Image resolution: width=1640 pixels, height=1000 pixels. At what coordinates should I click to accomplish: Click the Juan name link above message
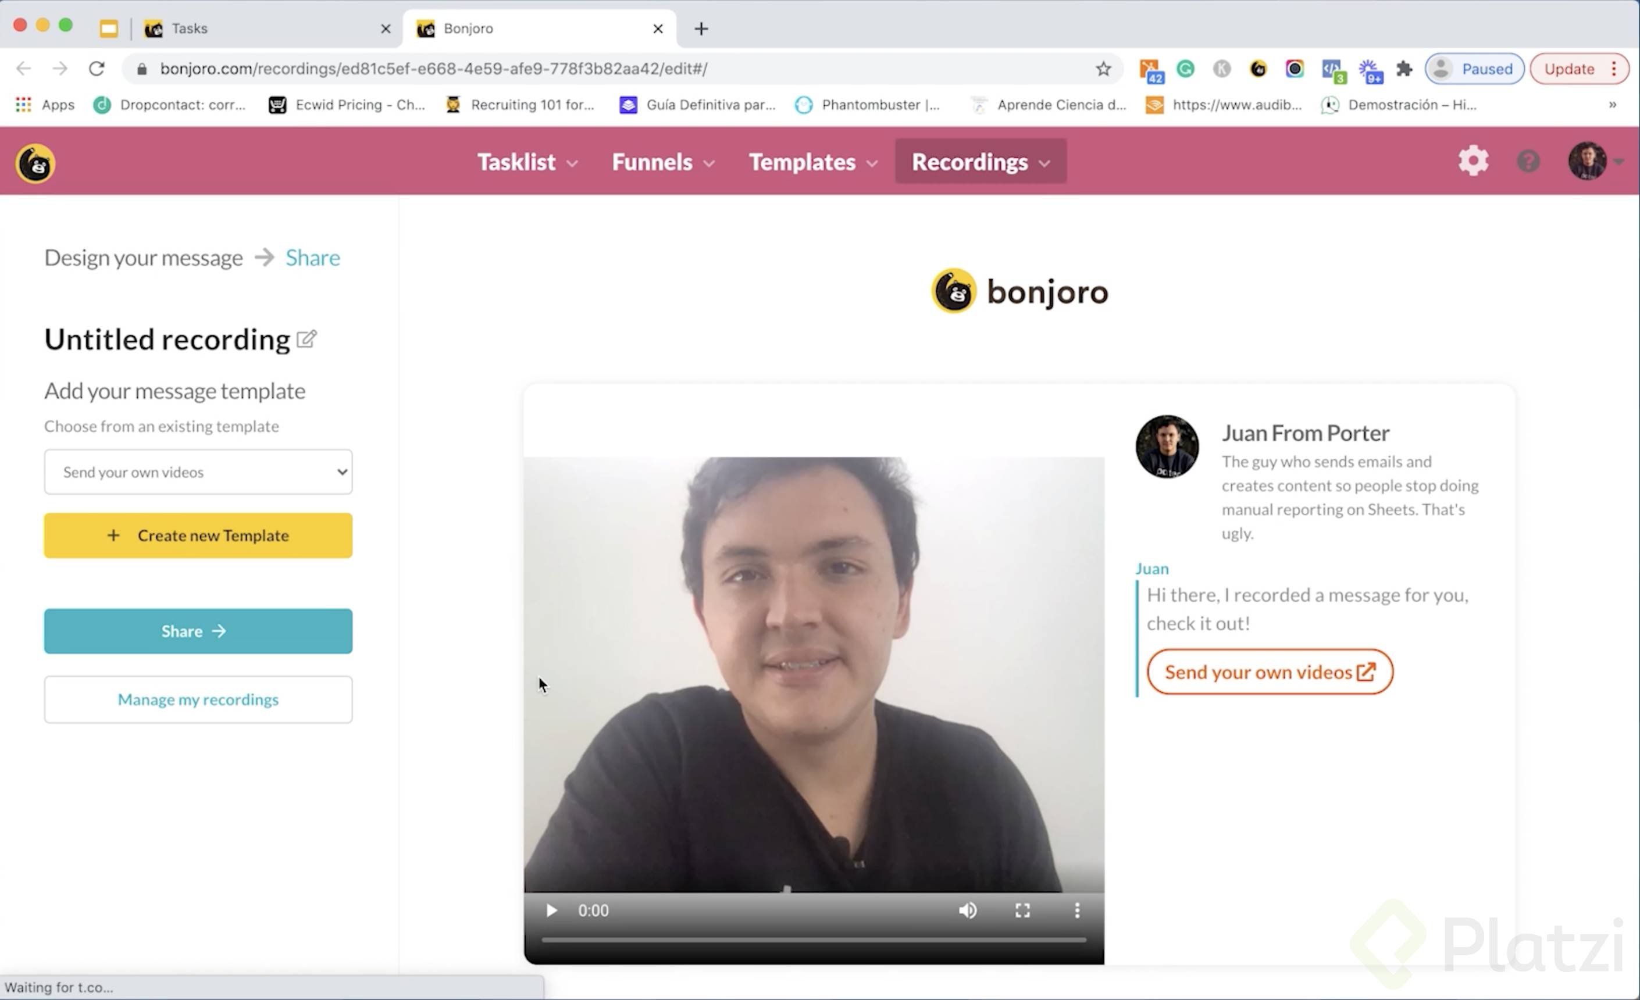coord(1152,569)
